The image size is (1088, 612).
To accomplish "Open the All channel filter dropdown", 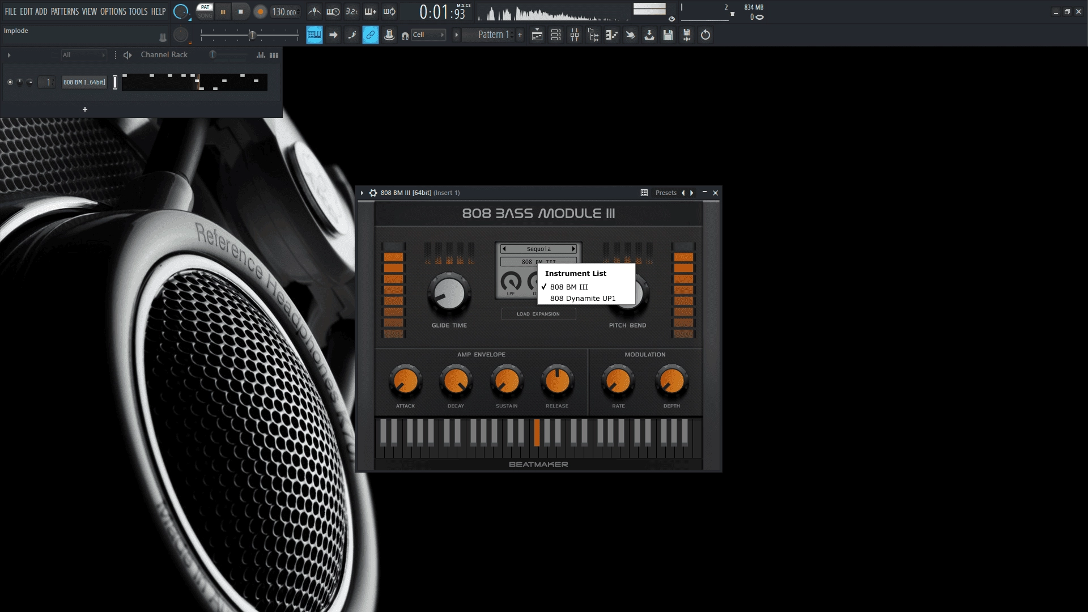I will pyautogui.click(x=83, y=55).
